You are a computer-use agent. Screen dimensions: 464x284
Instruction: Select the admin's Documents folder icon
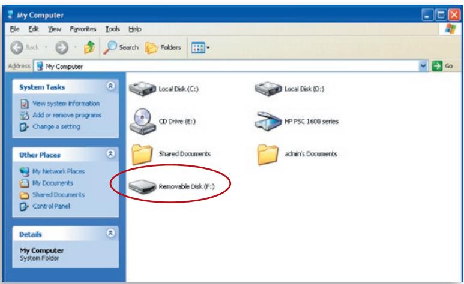tap(268, 154)
